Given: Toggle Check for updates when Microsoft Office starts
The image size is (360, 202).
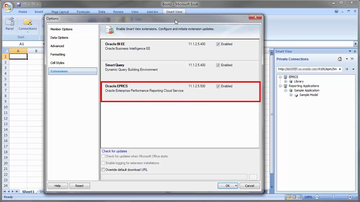Looking at the screenshot, I should [103, 156].
